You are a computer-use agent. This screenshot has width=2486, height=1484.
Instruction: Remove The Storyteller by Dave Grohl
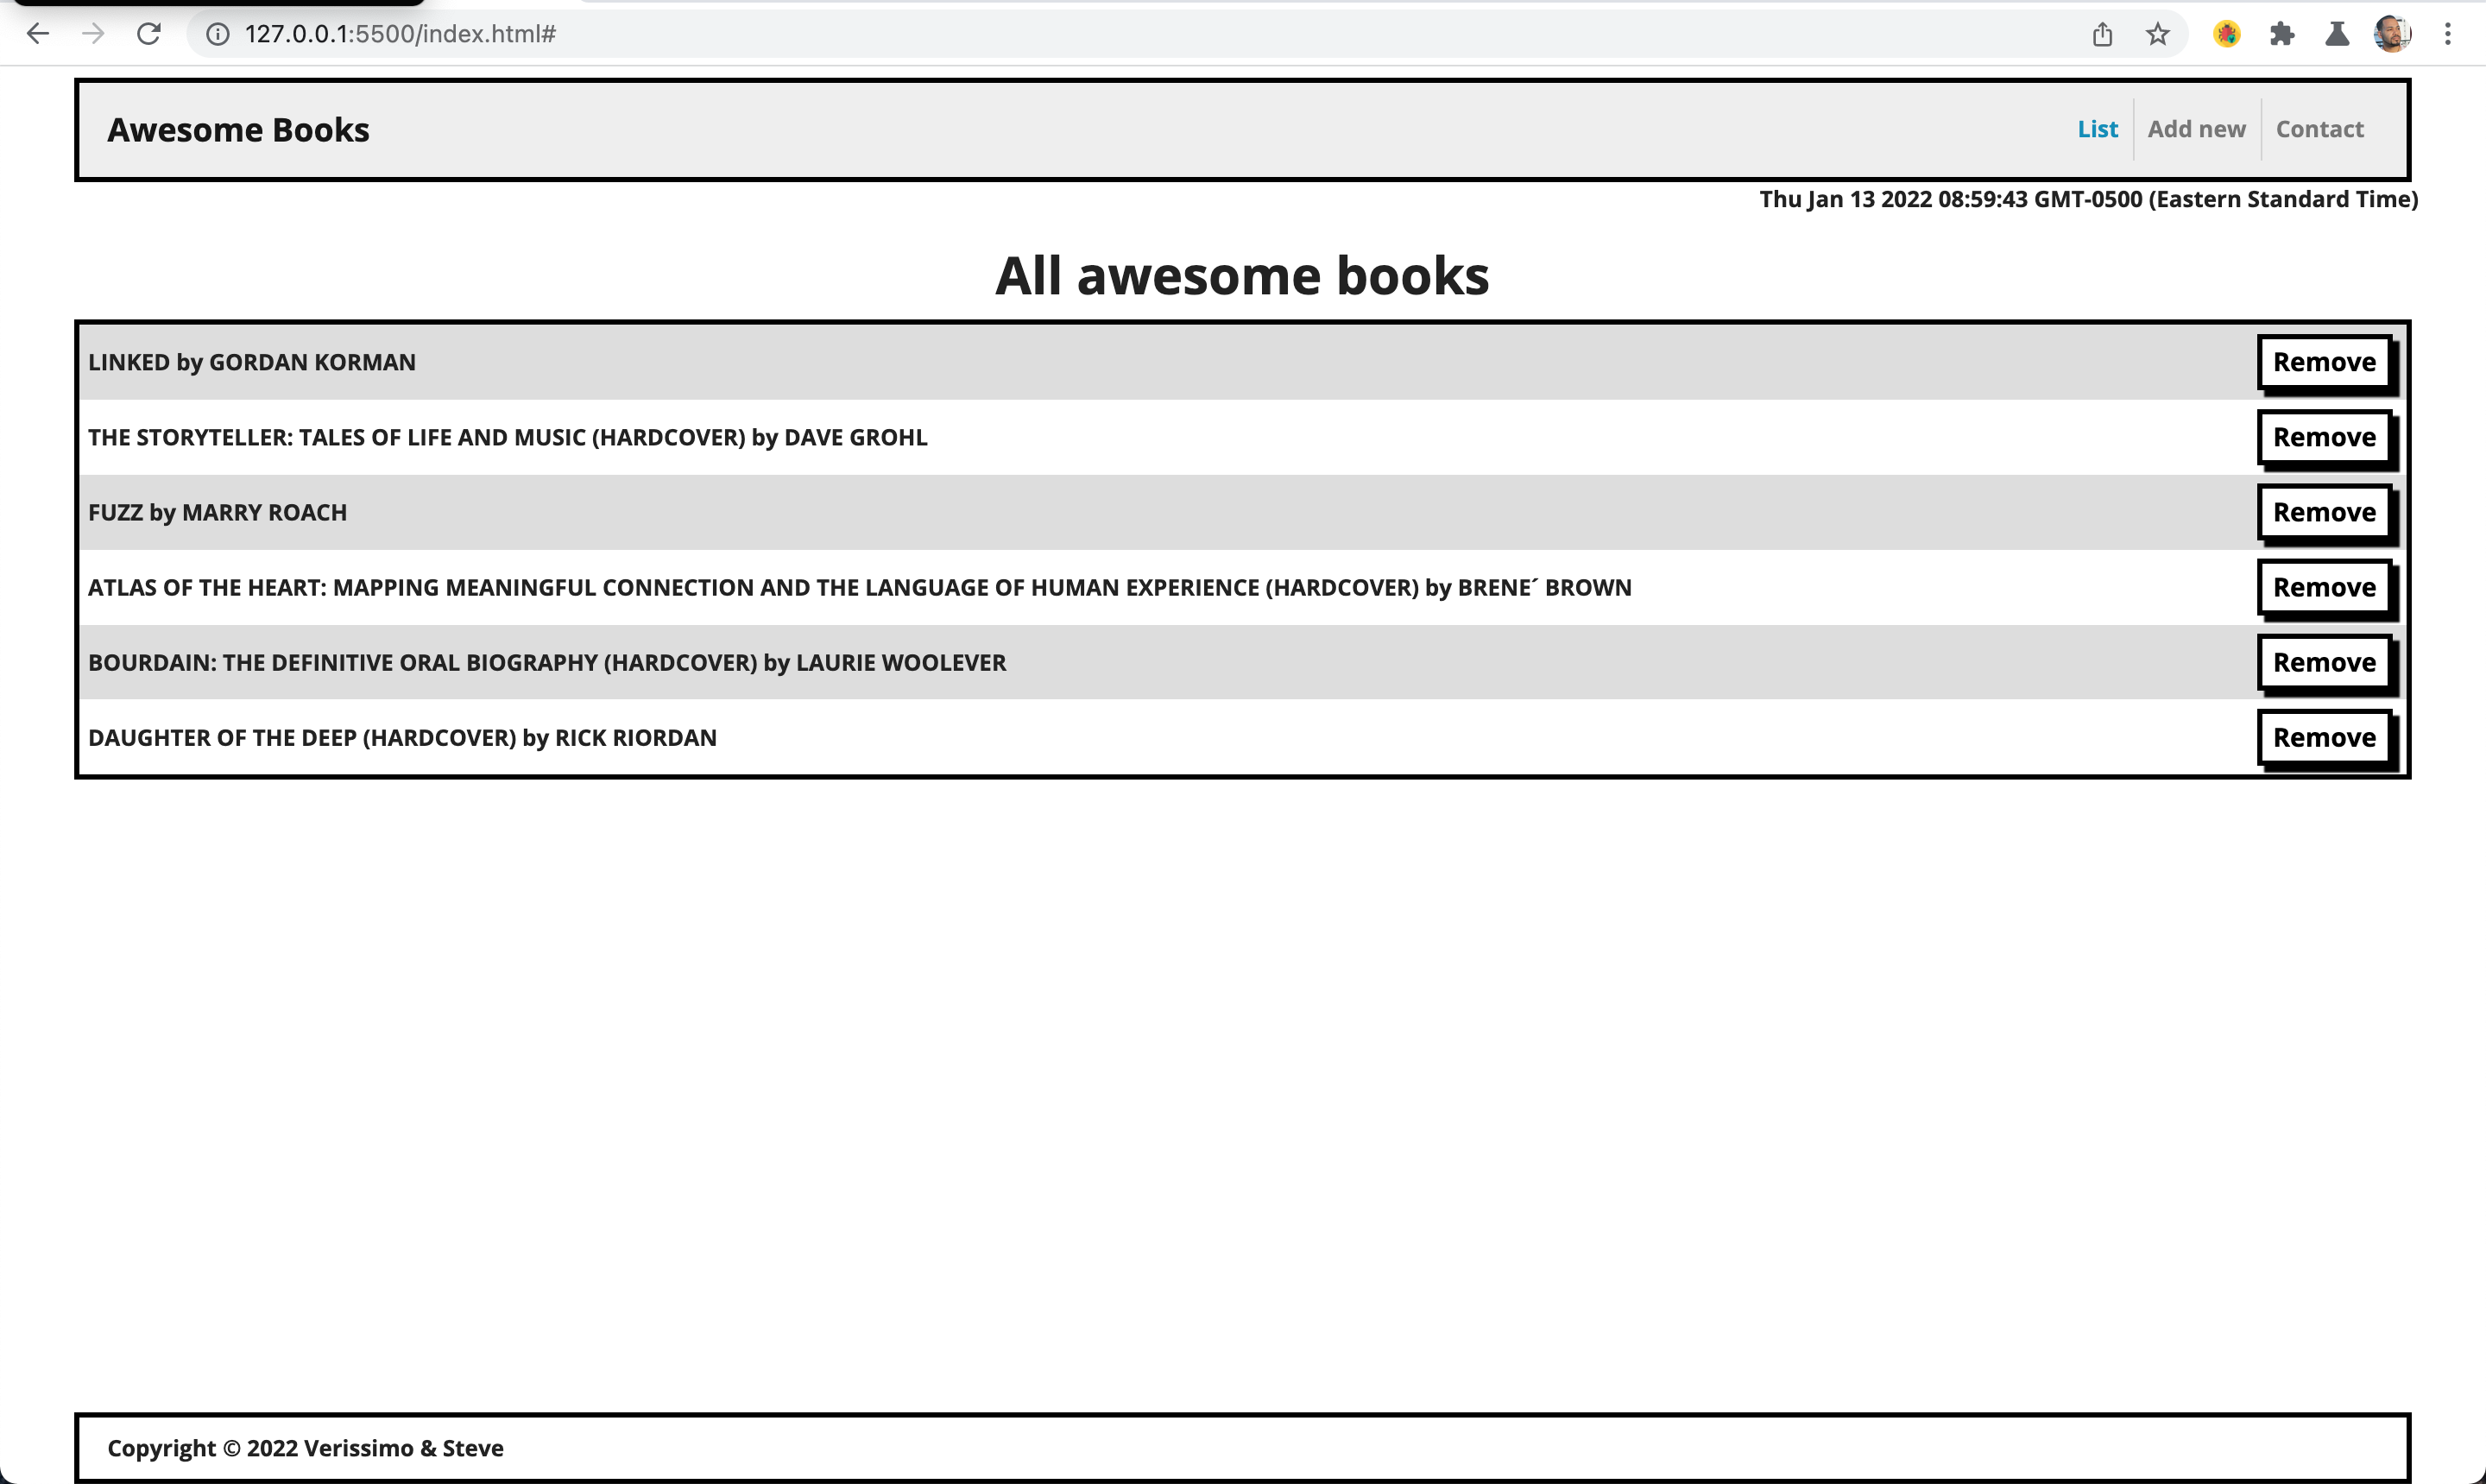coord(2324,437)
